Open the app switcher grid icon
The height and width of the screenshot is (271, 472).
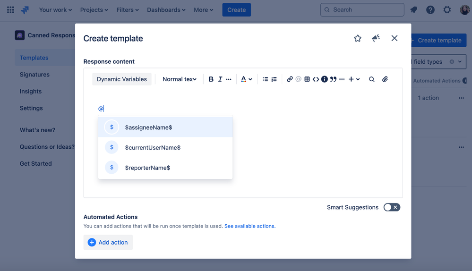click(x=10, y=10)
